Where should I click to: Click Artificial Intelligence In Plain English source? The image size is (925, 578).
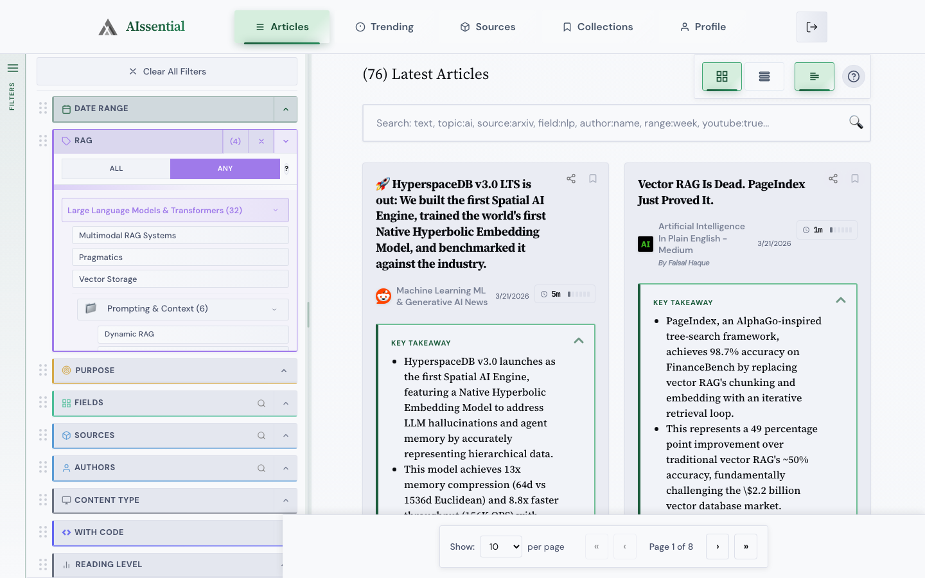coord(701,238)
